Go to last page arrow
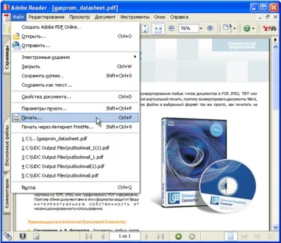Screen dimensions: 281x243 [x=160, y=236]
